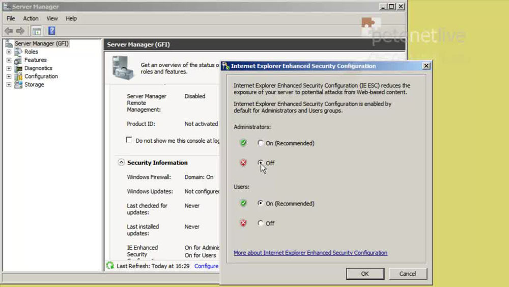This screenshot has height=287, width=509.
Task: Click the Security Information heading
Action: pyautogui.click(x=157, y=163)
